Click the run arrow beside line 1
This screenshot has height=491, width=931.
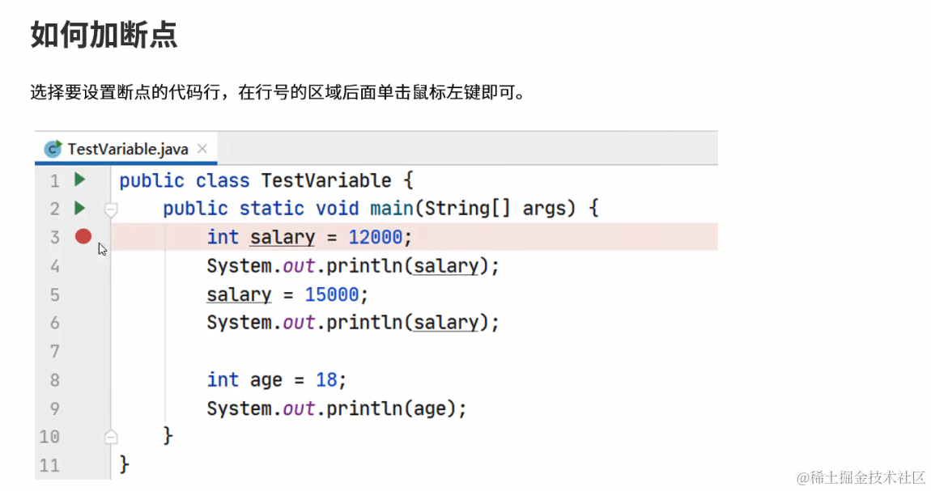pos(79,180)
